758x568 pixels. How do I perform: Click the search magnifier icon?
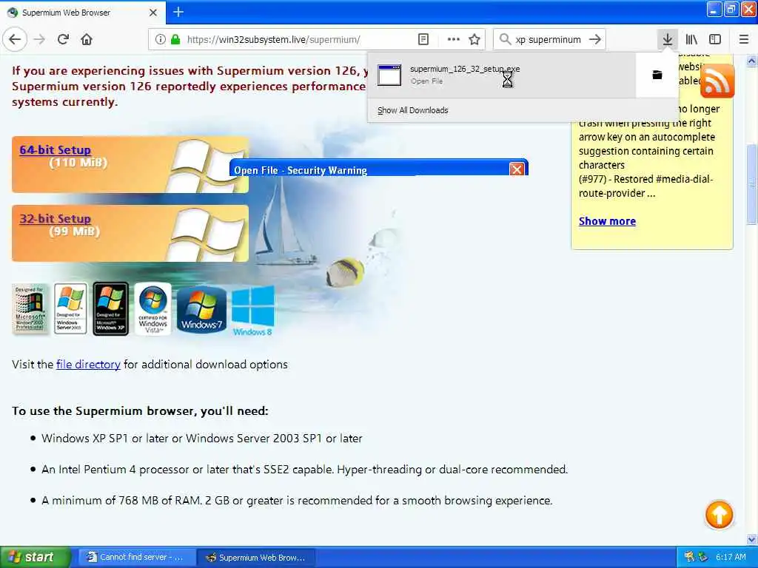(505, 39)
